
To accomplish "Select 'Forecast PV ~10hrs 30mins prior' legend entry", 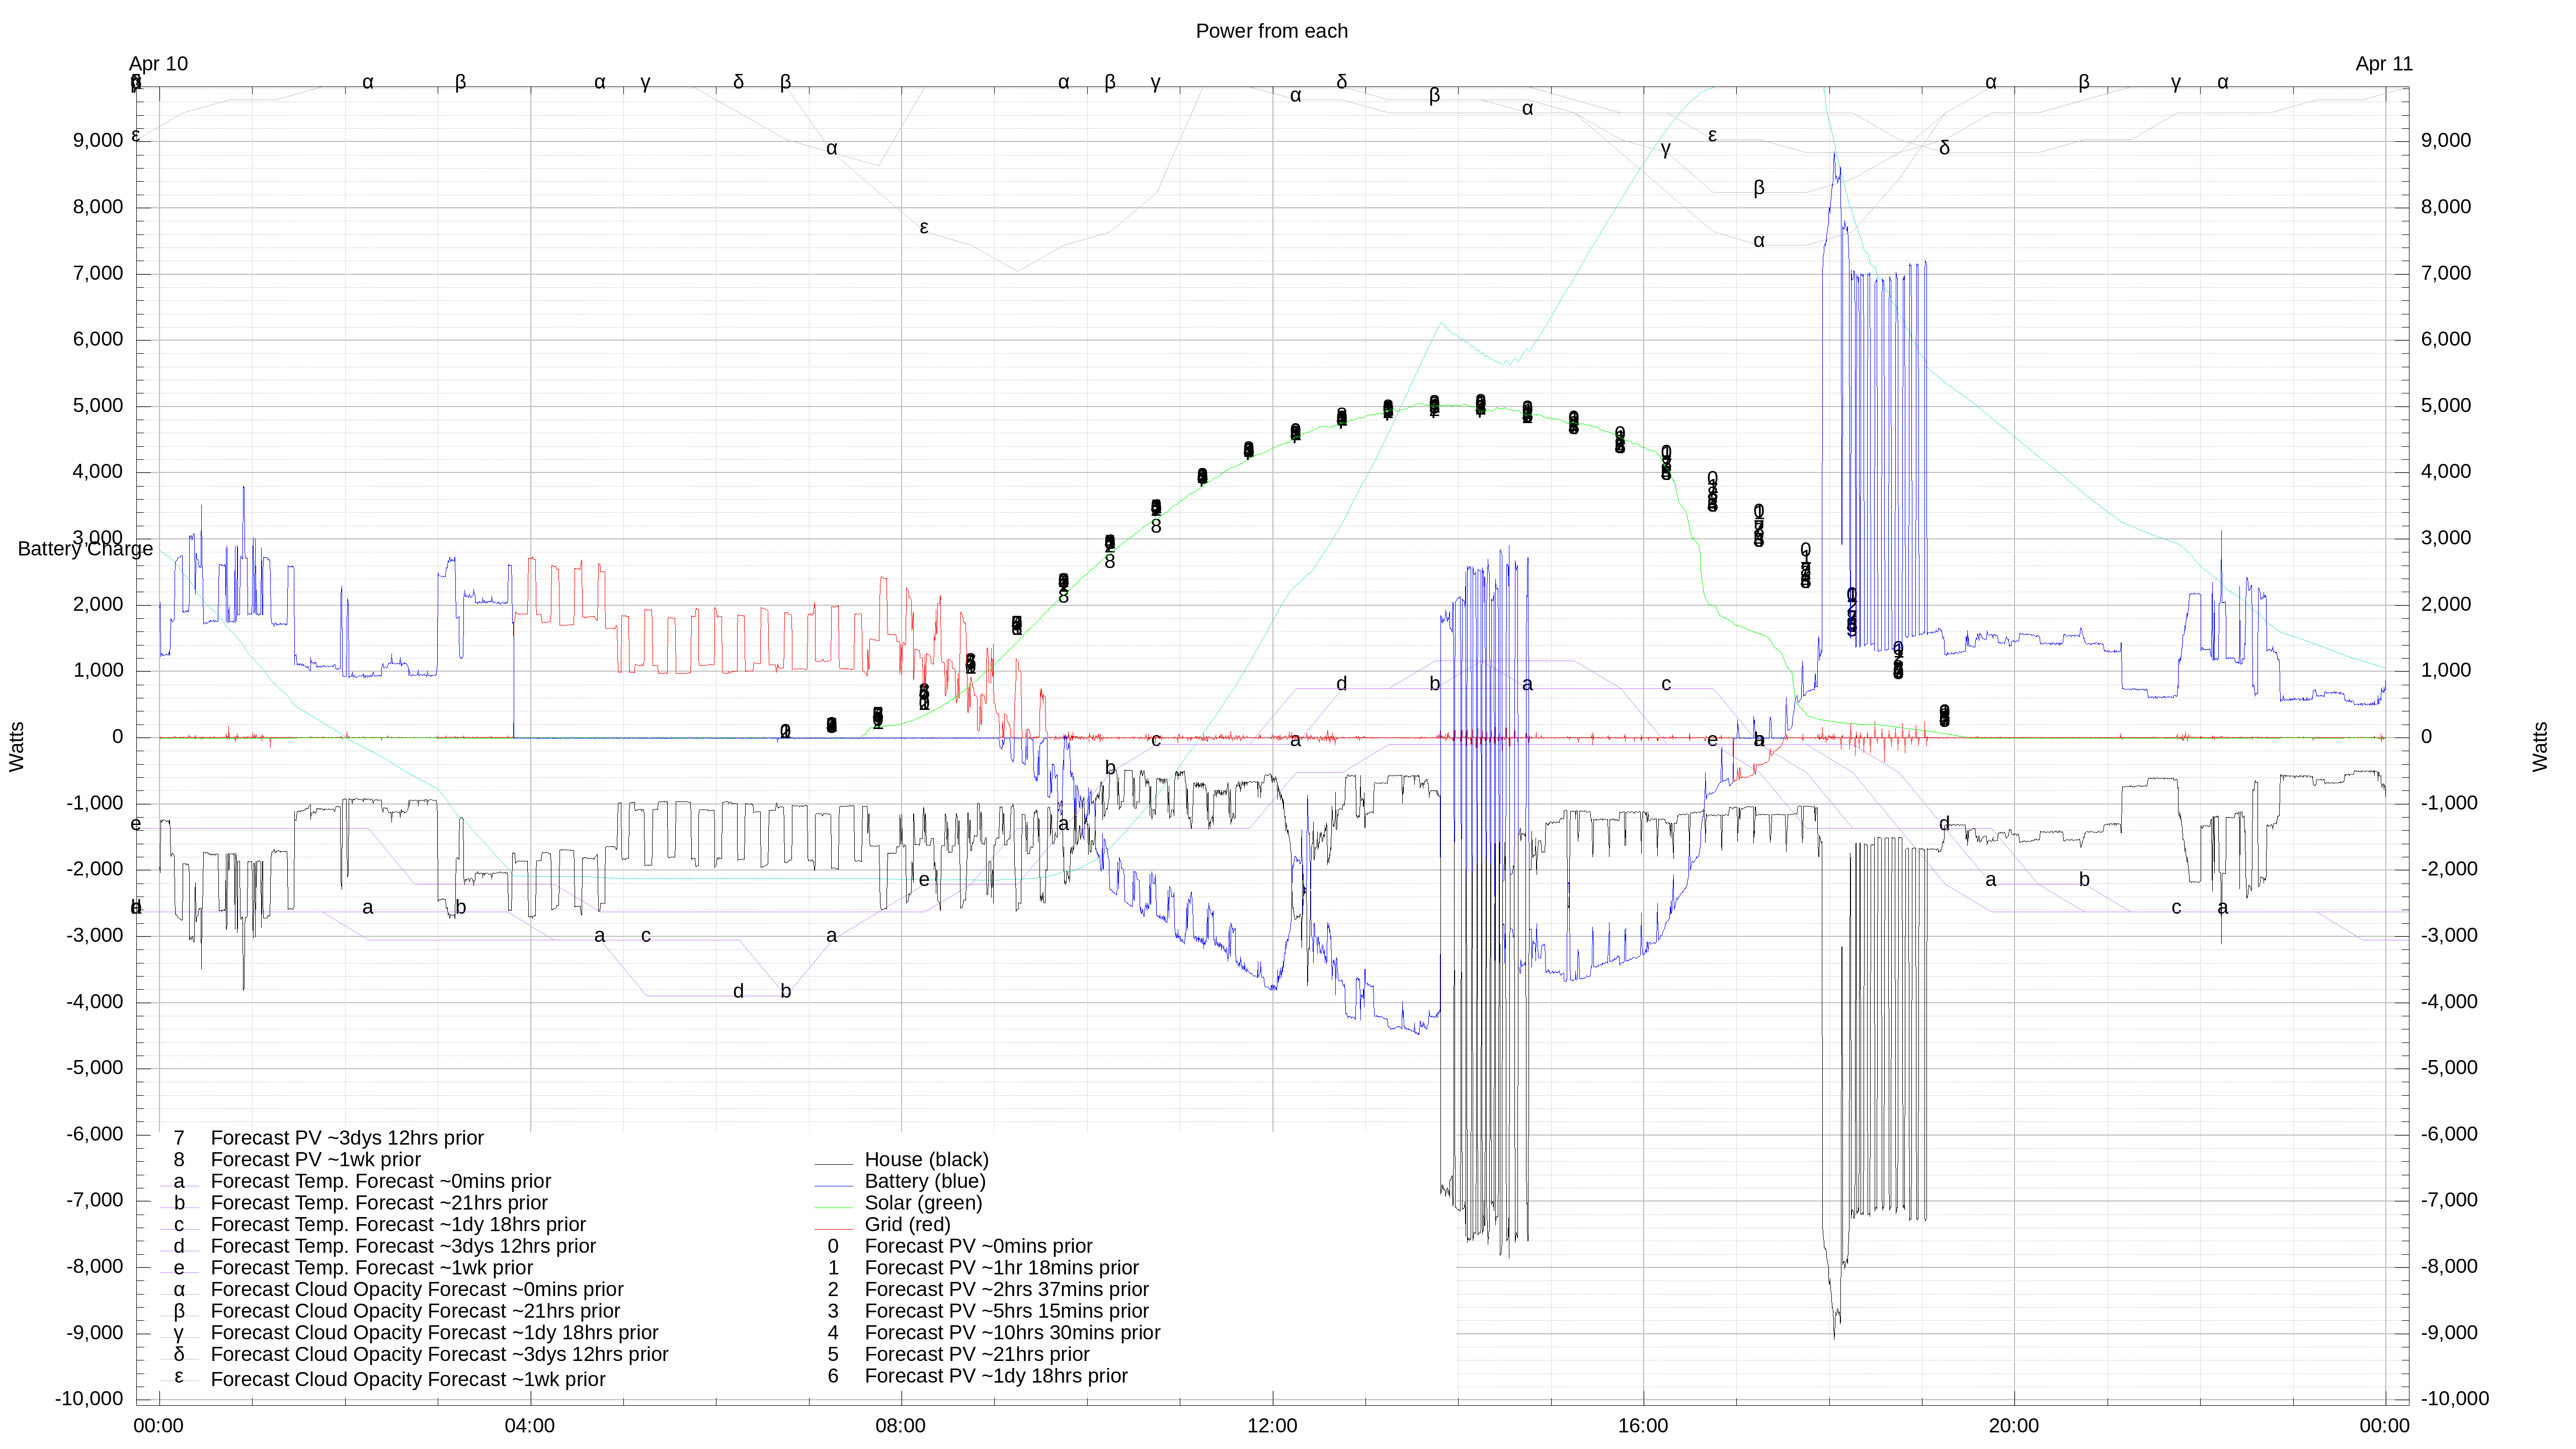I will click(1012, 1333).
